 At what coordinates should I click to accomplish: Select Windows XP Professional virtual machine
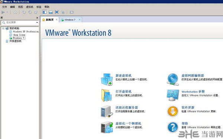pyautogui.click(x=26, y=32)
